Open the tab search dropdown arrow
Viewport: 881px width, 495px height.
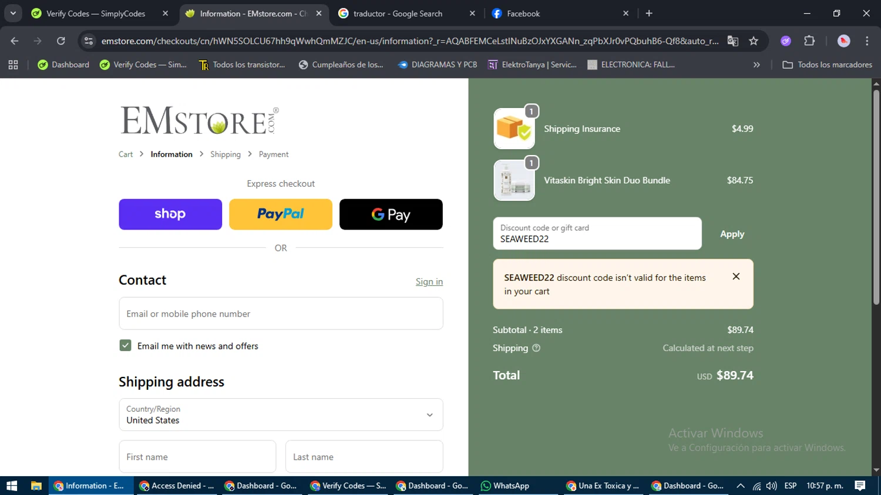13,13
